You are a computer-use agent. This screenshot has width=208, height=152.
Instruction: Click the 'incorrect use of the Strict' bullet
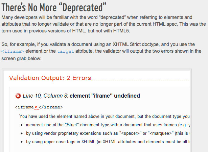[x=108, y=125]
